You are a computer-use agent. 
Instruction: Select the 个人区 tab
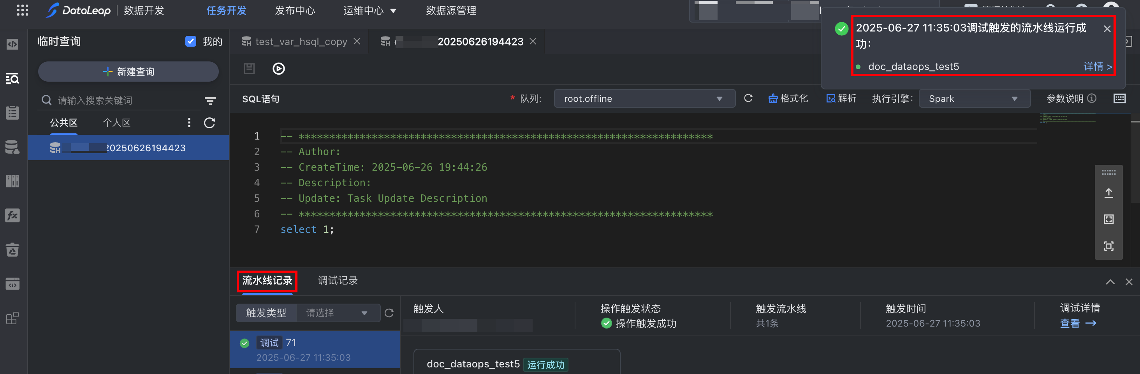(x=116, y=122)
